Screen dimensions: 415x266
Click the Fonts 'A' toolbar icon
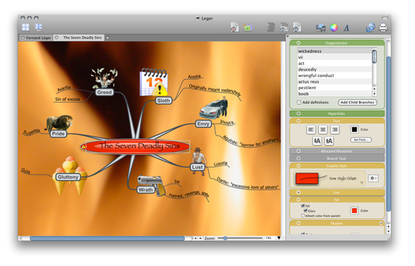346,28
